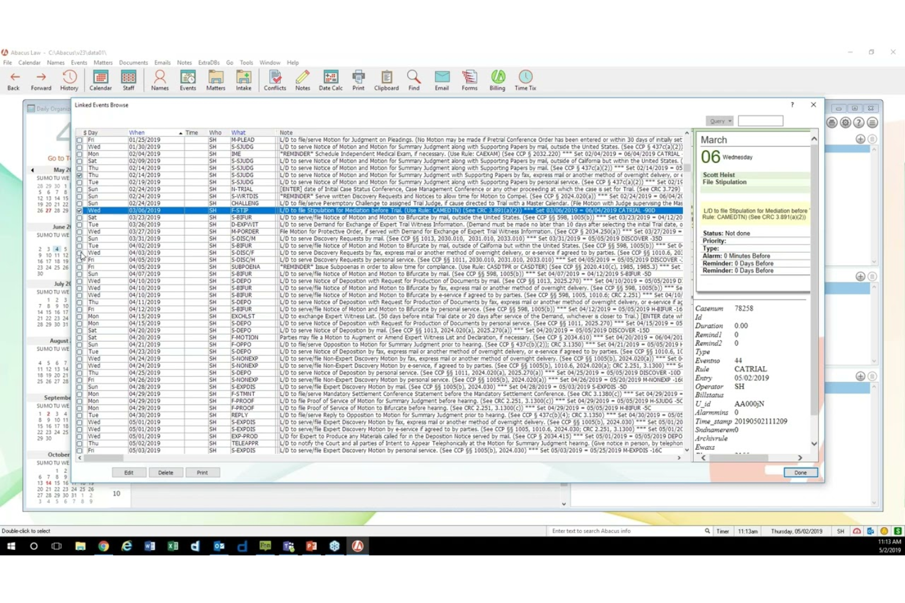Open the ExtraDBs menu

(209, 62)
